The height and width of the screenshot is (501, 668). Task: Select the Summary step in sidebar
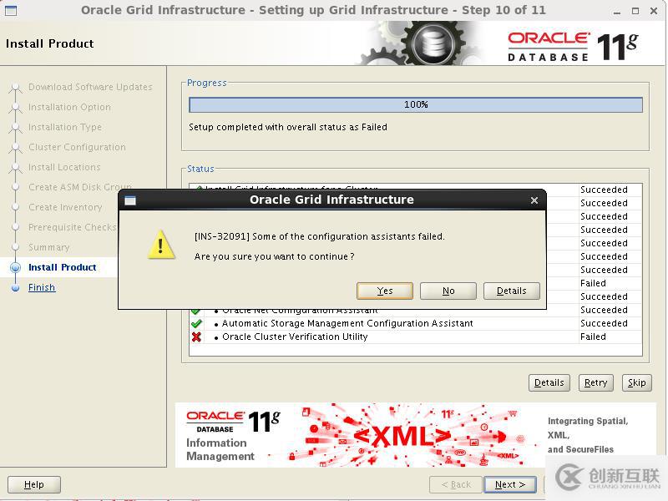48,247
